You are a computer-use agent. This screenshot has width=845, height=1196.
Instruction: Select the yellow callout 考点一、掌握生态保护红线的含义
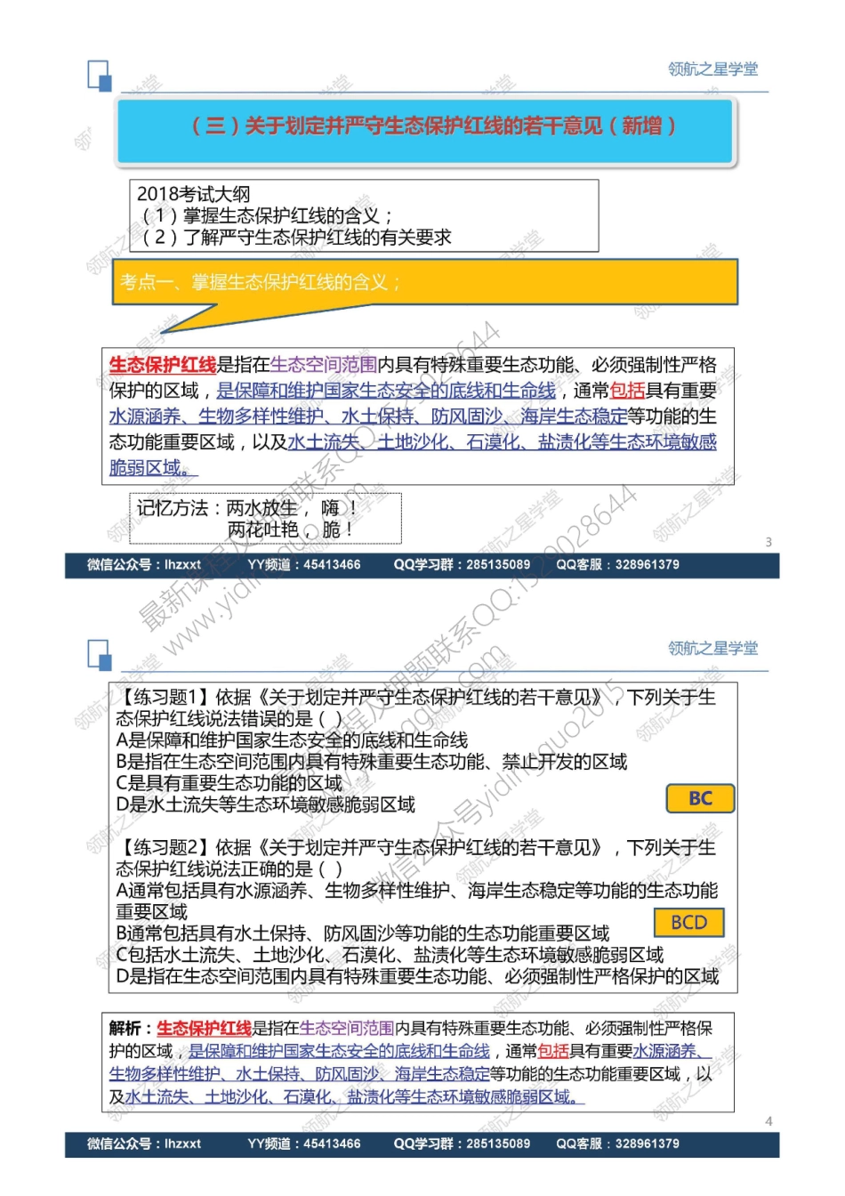coord(424,283)
